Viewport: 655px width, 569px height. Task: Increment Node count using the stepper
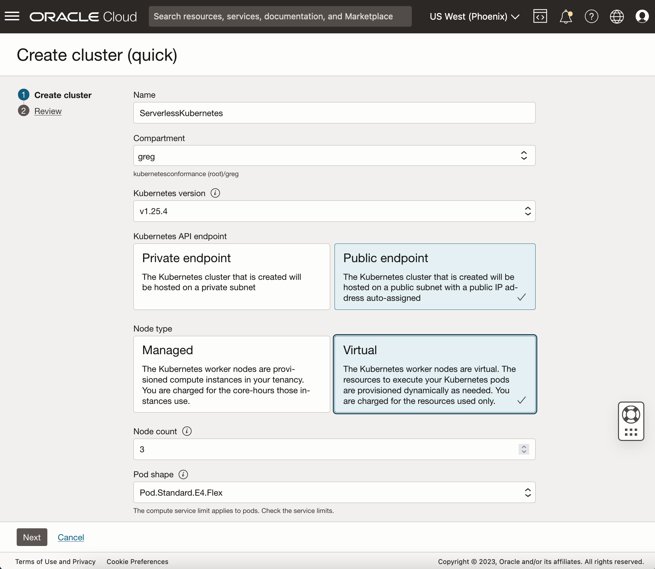(x=524, y=447)
